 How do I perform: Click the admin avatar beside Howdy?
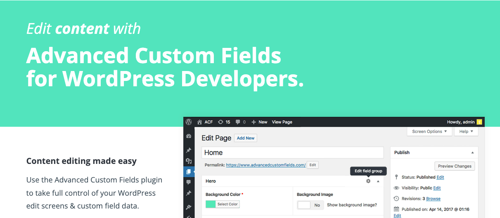point(479,122)
